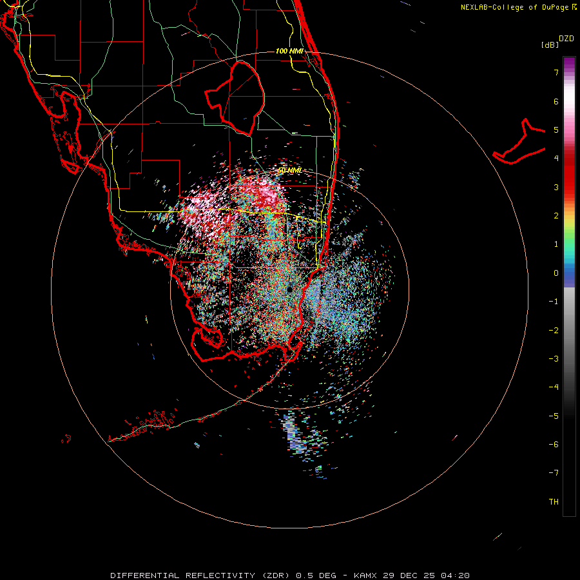Click the '6' value on color scale
Viewport: 580px width, 580px height.
[x=556, y=101]
